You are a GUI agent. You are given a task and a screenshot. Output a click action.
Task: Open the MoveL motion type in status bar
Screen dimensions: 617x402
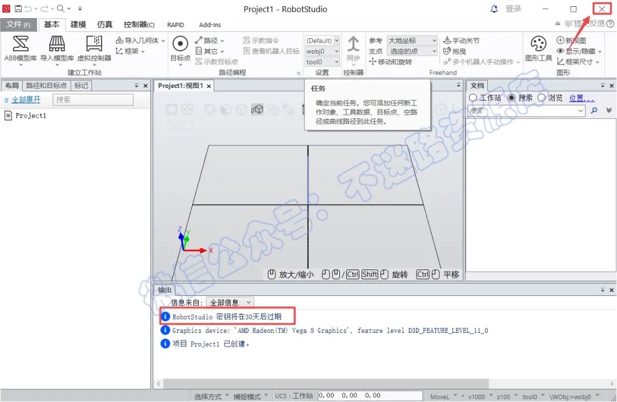443,396
